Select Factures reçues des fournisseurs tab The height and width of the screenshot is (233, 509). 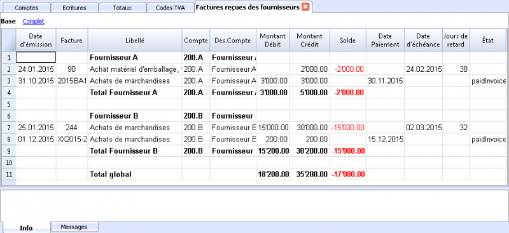pyautogui.click(x=248, y=7)
